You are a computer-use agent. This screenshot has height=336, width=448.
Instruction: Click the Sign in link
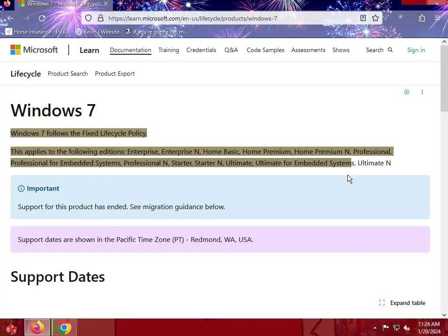[x=416, y=50]
